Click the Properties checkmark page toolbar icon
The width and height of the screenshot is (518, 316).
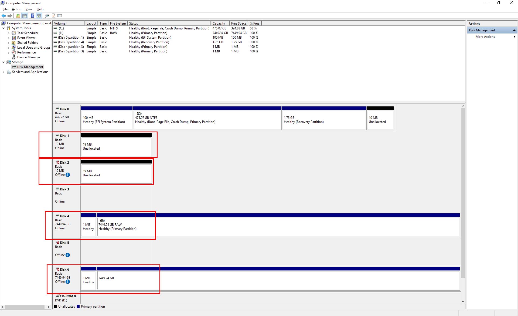(53, 16)
